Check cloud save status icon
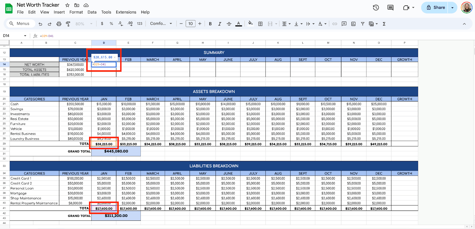 pyautogui.click(x=86, y=5)
